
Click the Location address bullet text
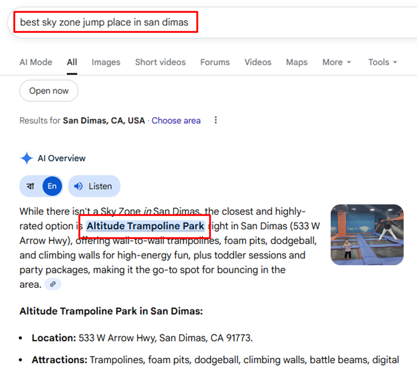(142, 338)
